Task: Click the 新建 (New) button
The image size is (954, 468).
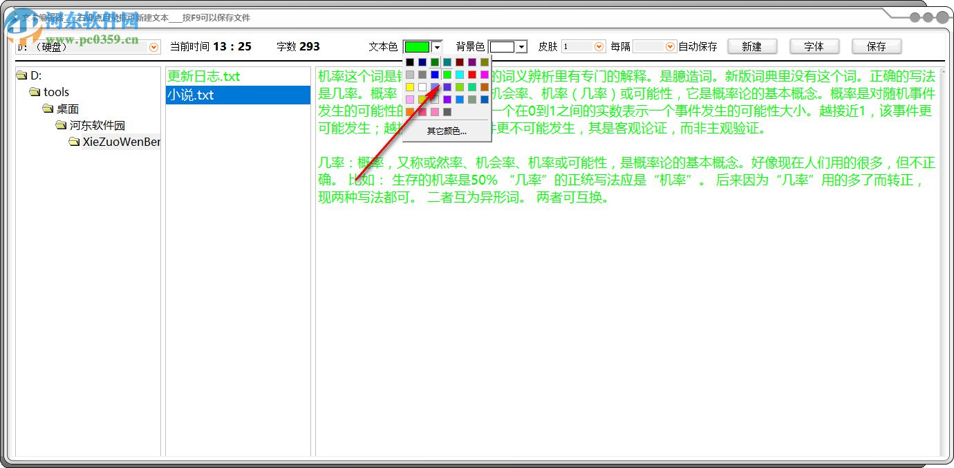Action: (x=752, y=46)
